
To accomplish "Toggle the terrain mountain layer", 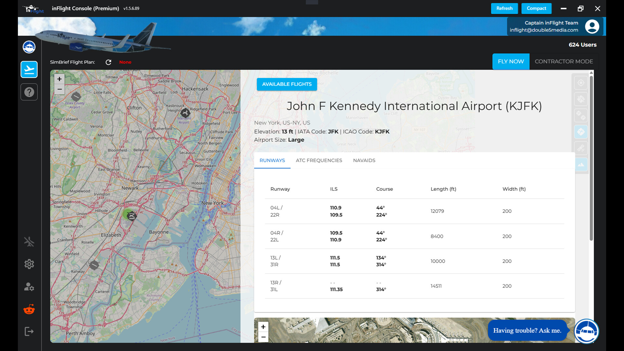I will pyautogui.click(x=581, y=164).
